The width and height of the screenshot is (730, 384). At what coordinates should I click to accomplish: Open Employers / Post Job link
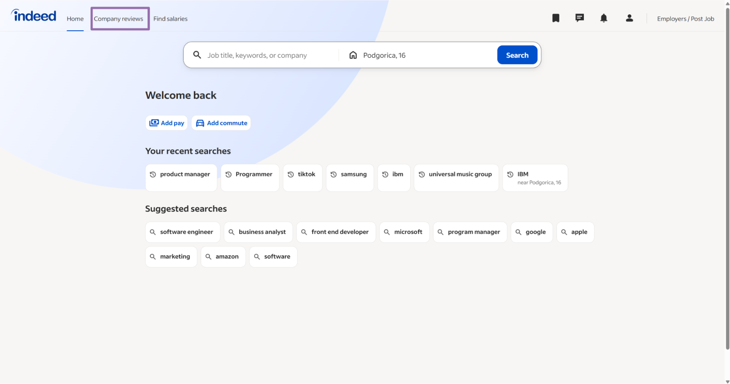[x=685, y=19]
